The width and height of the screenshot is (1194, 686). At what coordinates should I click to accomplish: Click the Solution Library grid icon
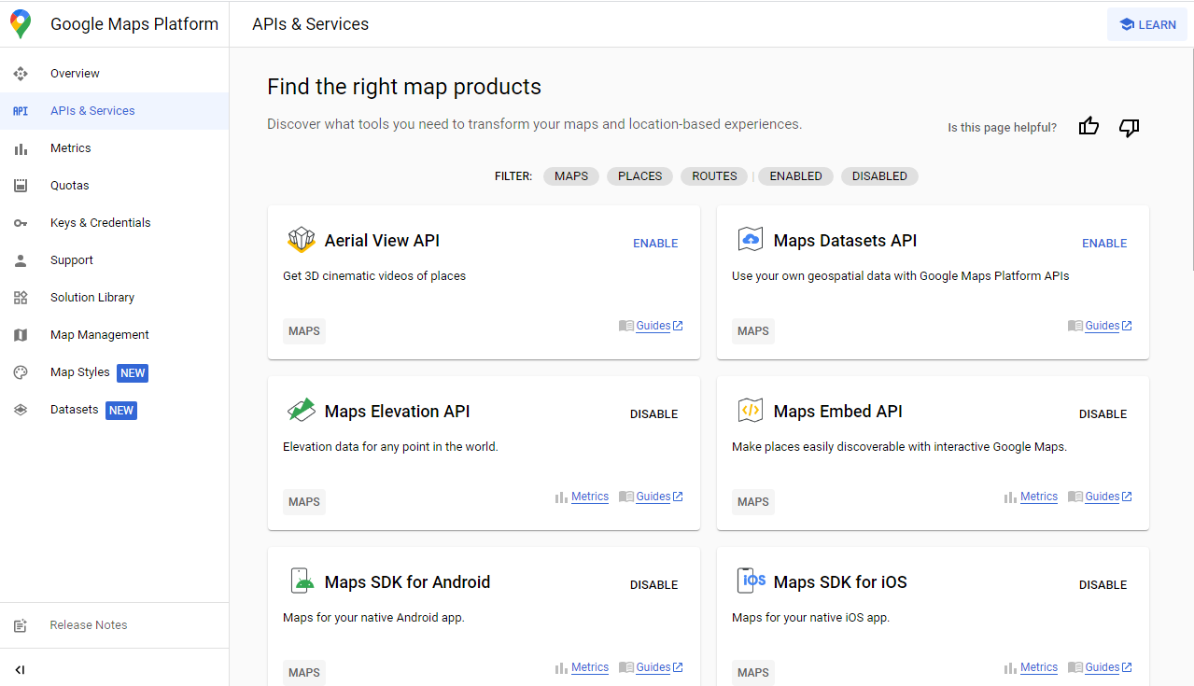[21, 298]
